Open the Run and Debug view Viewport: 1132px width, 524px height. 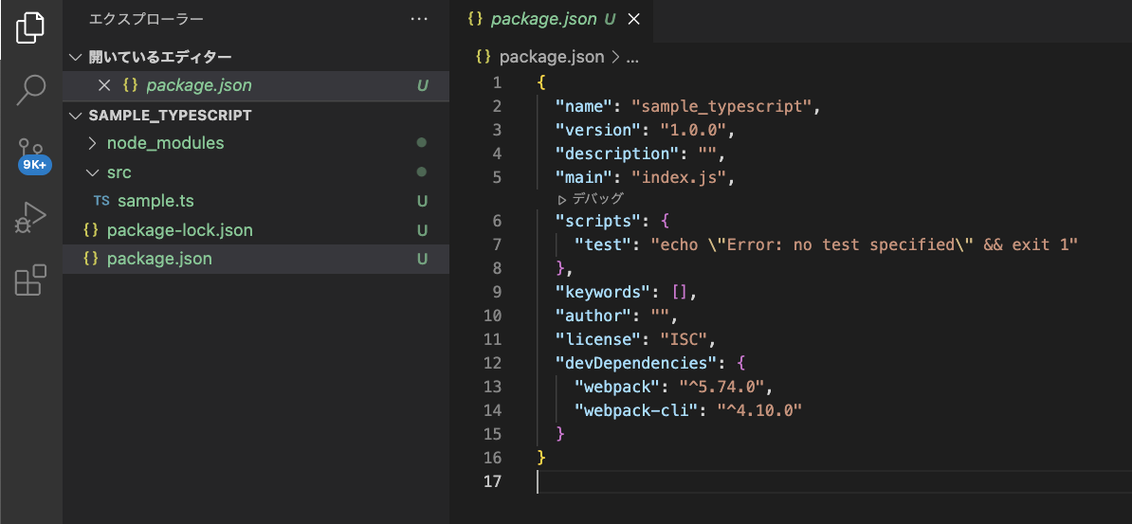[31, 218]
